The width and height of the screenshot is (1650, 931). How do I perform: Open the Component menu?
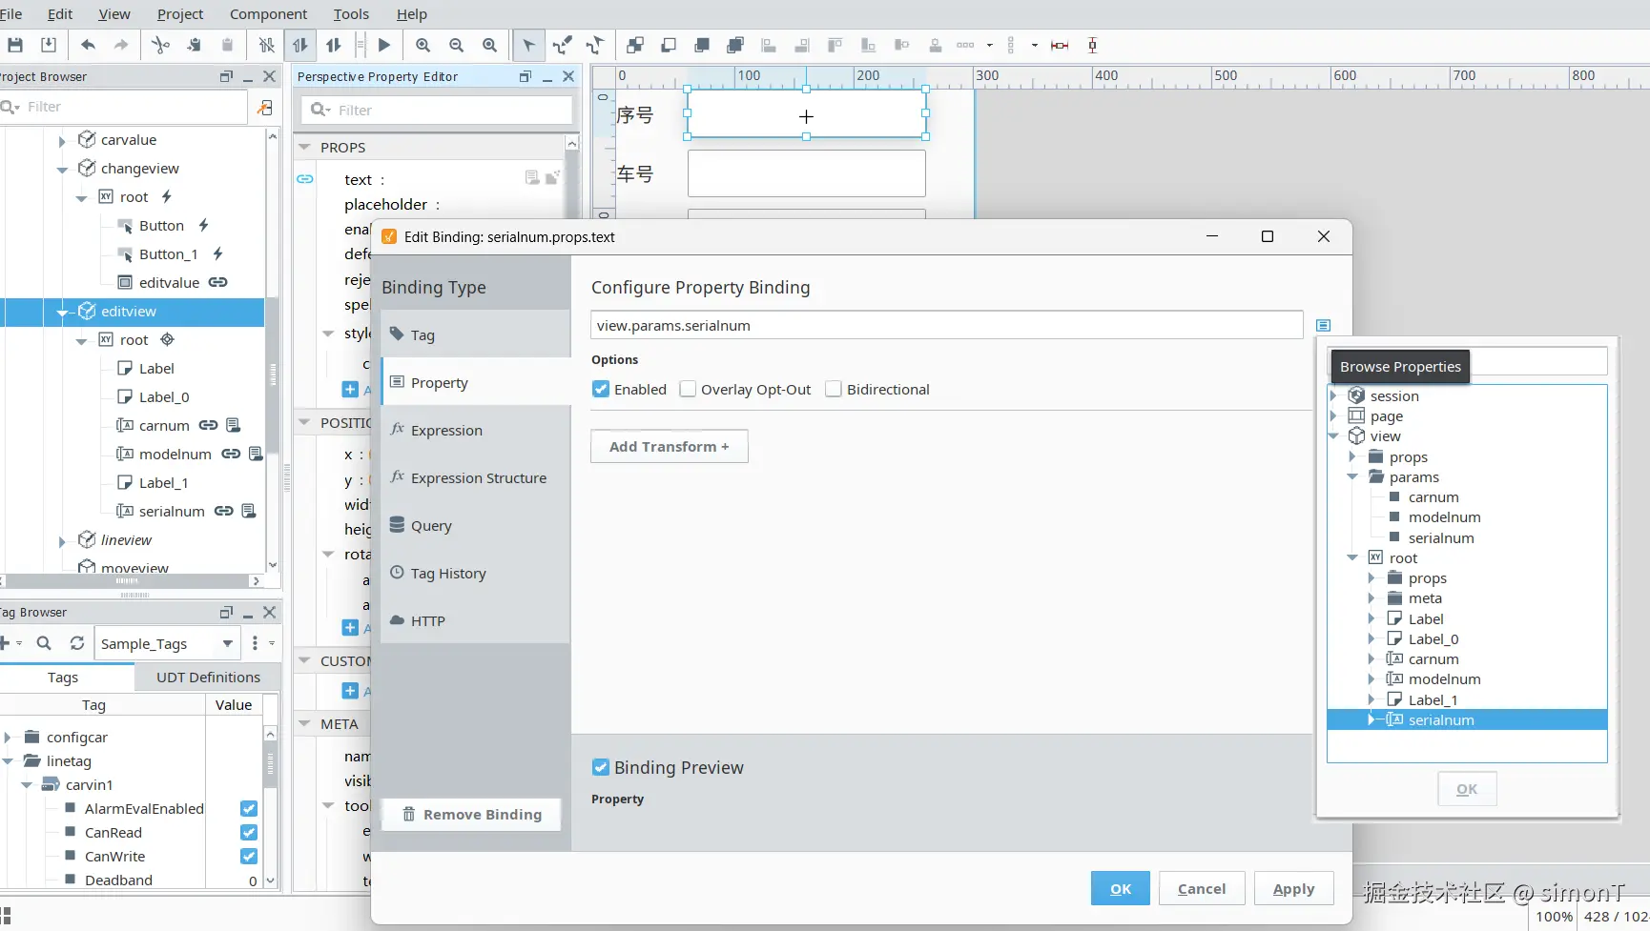[269, 13]
